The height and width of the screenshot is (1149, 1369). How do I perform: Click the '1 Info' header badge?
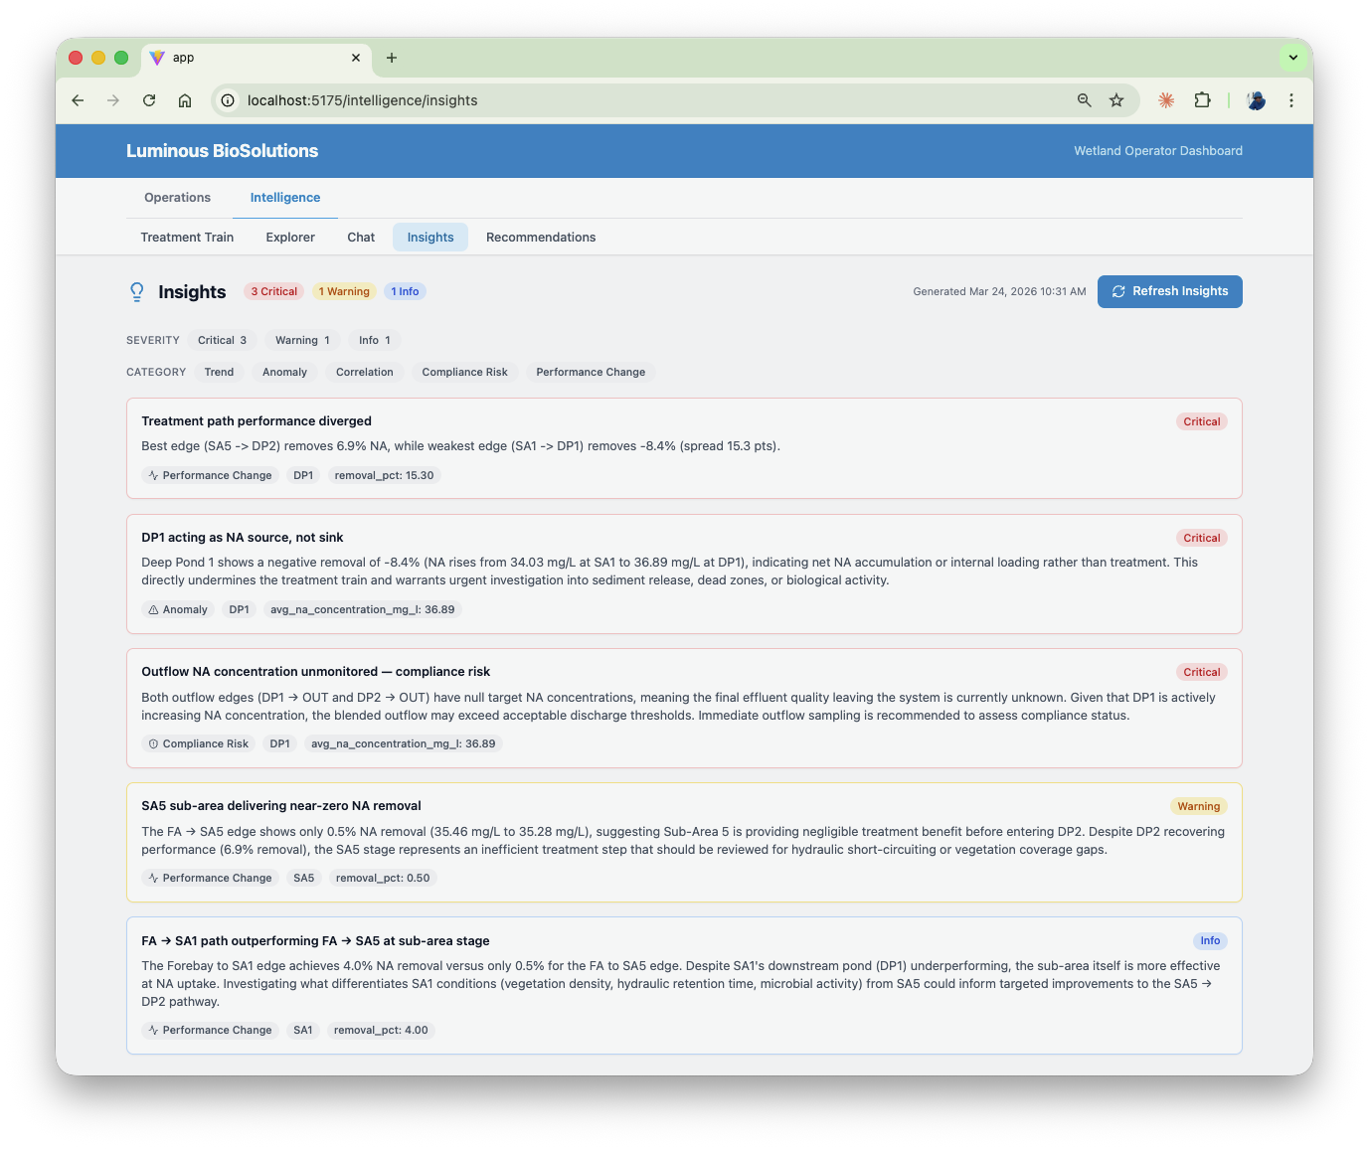(x=405, y=291)
